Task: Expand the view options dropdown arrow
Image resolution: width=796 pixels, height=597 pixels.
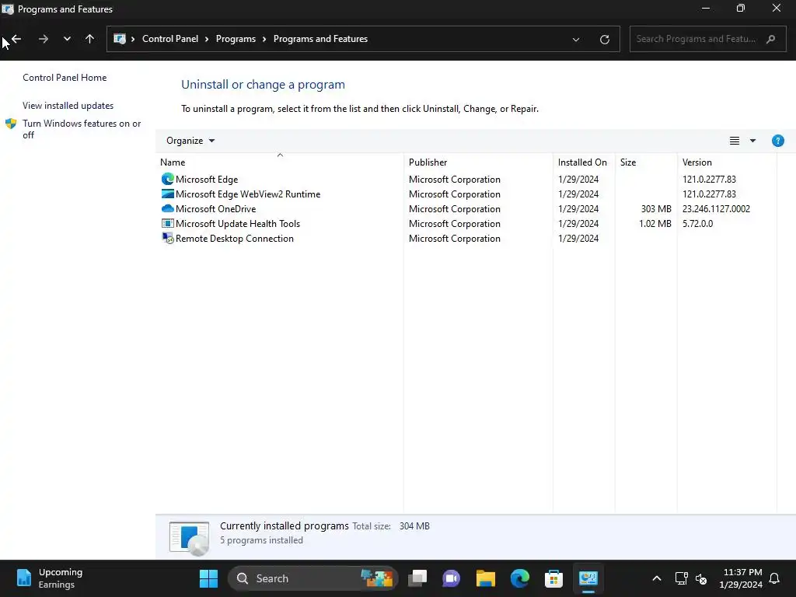Action: 752,141
